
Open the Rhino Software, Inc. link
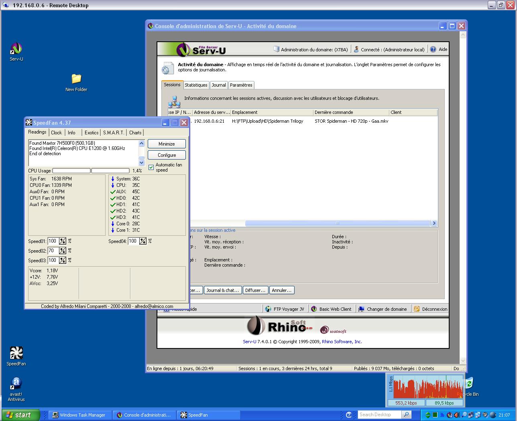(x=342, y=342)
